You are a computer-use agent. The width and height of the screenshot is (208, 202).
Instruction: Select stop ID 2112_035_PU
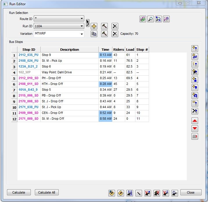28,55
